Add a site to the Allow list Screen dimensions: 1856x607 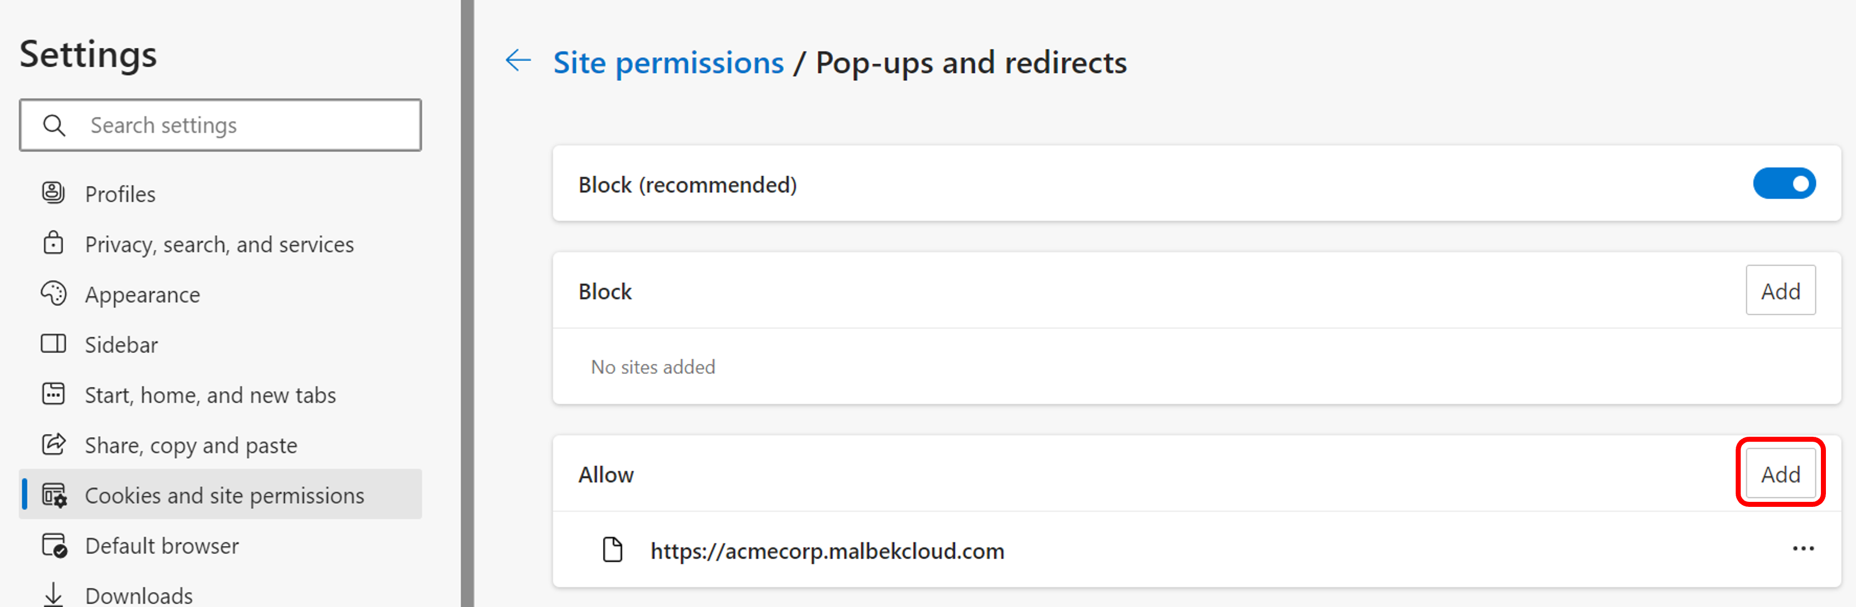(1780, 474)
